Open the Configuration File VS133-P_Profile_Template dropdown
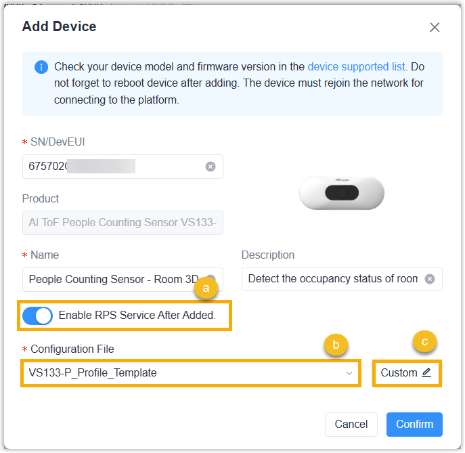Screen dimensions: 465x453 (x=191, y=373)
